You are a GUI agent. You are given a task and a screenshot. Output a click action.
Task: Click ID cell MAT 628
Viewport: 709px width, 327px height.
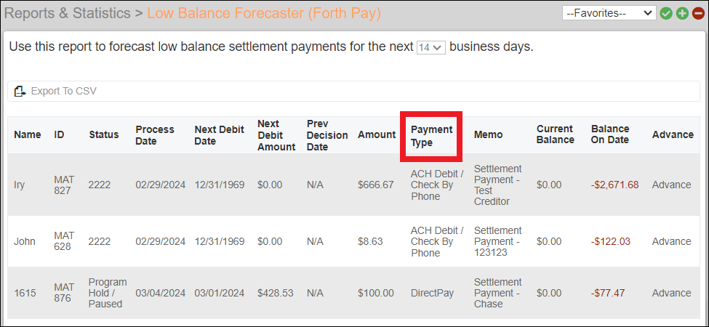[64, 242]
